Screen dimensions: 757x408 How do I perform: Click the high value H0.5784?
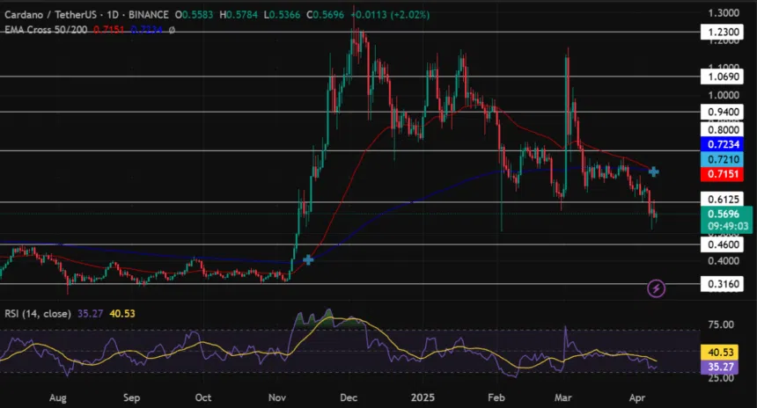tap(239, 15)
